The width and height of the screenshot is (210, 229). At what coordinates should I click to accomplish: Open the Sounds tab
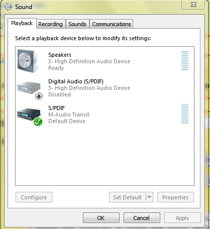pos(77,24)
